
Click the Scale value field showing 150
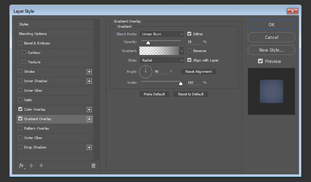point(194,82)
